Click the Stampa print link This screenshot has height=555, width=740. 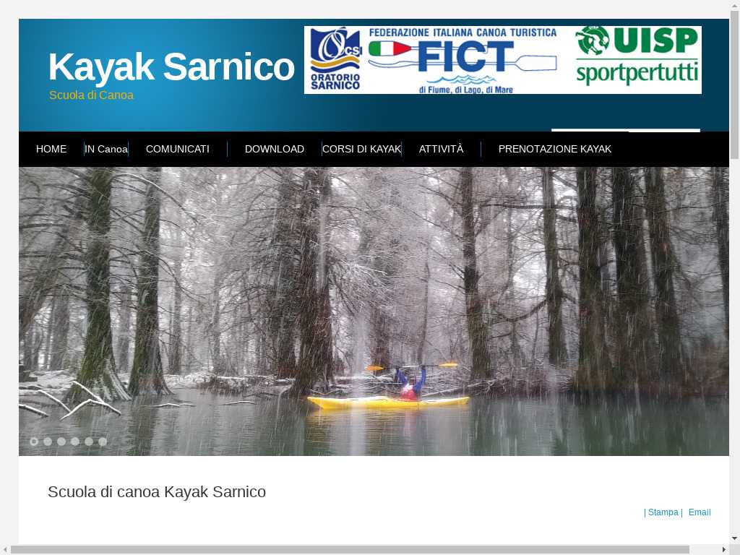(663, 512)
